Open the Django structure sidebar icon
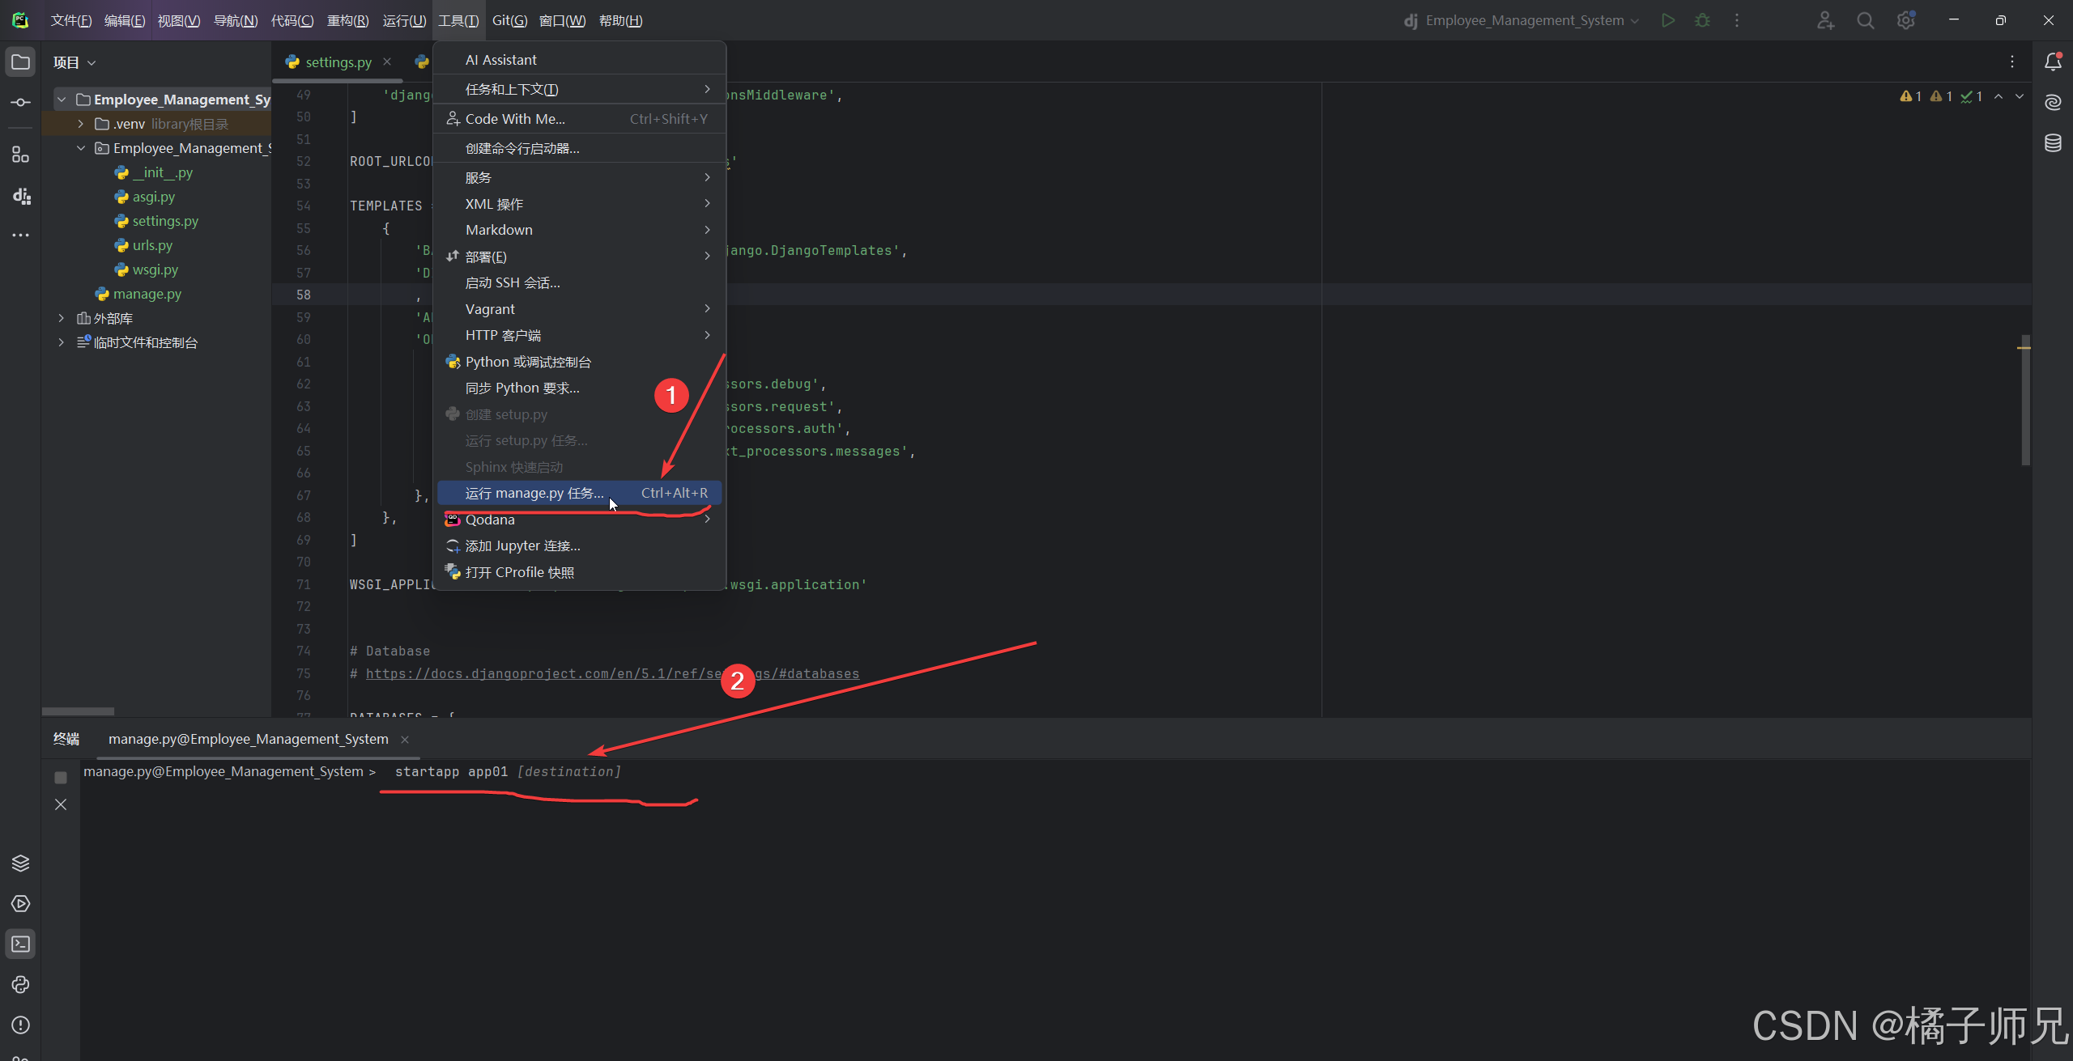Screen dimensions: 2073x1061 [20, 195]
